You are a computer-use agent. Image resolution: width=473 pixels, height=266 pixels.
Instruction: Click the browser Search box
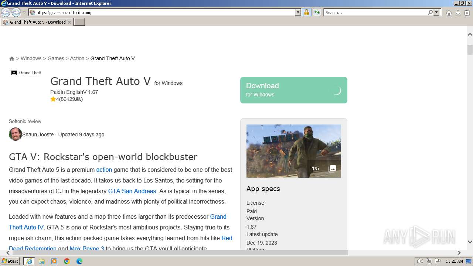pos(375,12)
